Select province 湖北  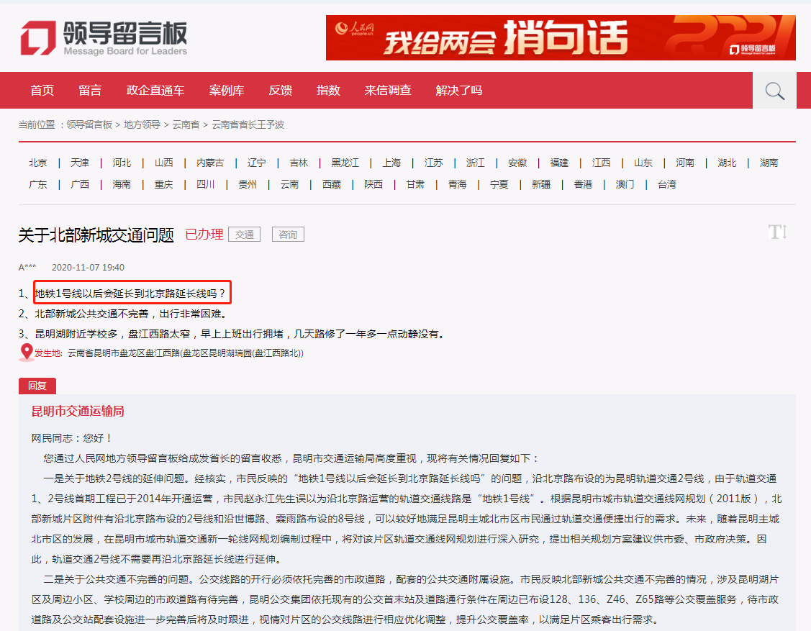727,163
